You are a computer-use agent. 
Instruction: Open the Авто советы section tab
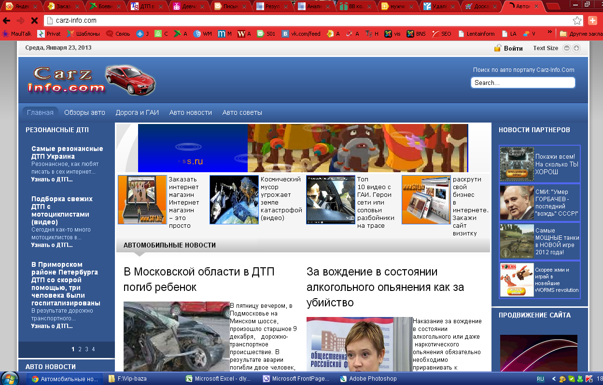coord(242,112)
